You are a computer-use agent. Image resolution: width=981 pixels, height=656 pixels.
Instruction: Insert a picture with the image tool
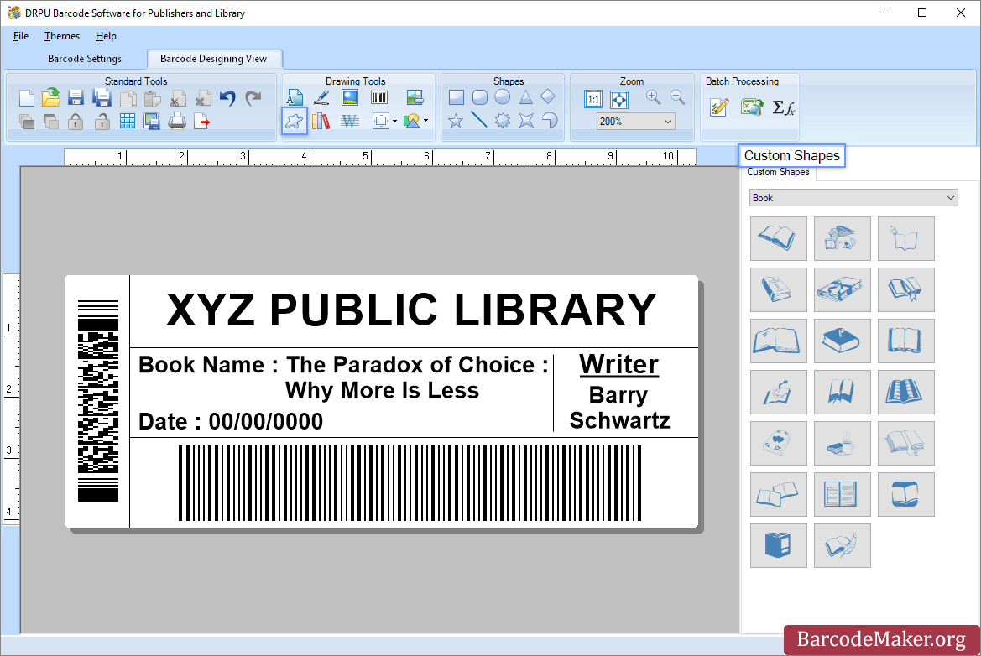tap(350, 97)
